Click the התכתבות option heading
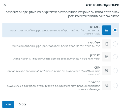This screenshot has width=122, height=111. 94,82
